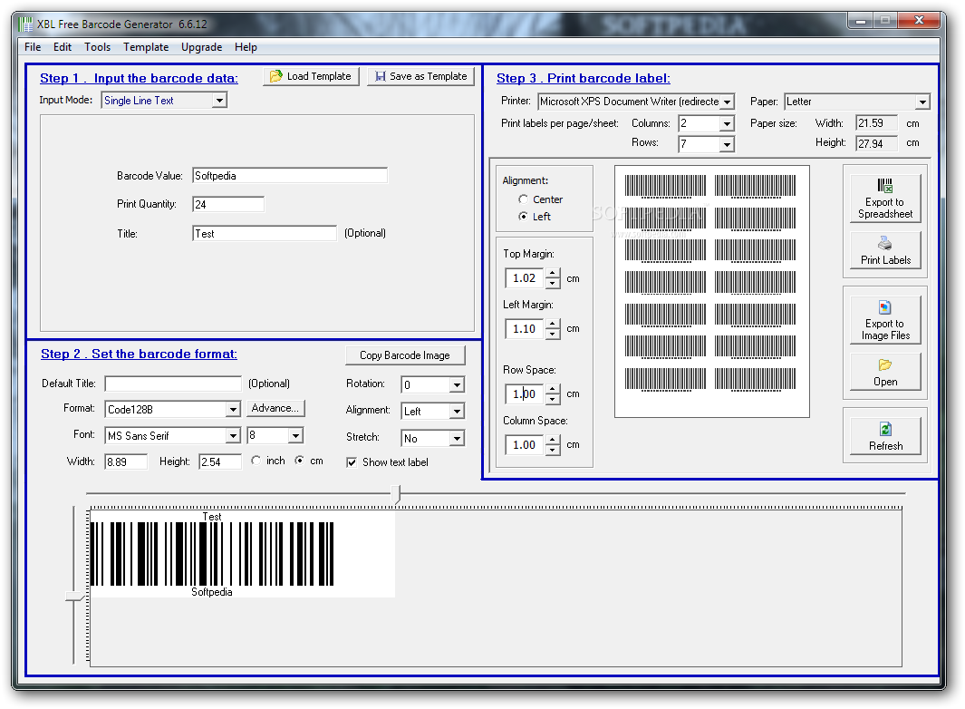This screenshot has height=709, width=965.
Task: Open the Help menu
Action: (x=246, y=47)
